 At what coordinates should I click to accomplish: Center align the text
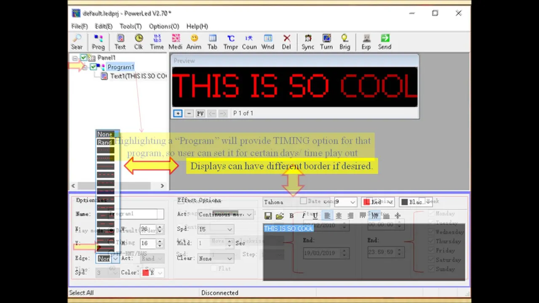pyautogui.click(x=339, y=215)
